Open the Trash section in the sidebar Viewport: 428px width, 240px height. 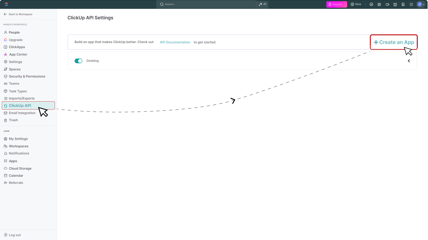click(13, 120)
